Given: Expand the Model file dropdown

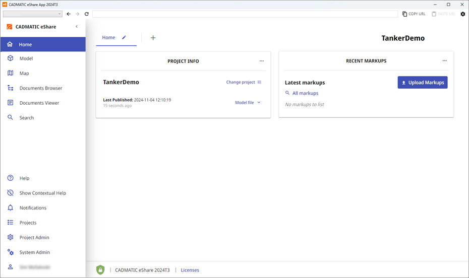Looking at the screenshot, I should pyautogui.click(x=248, y=103).
